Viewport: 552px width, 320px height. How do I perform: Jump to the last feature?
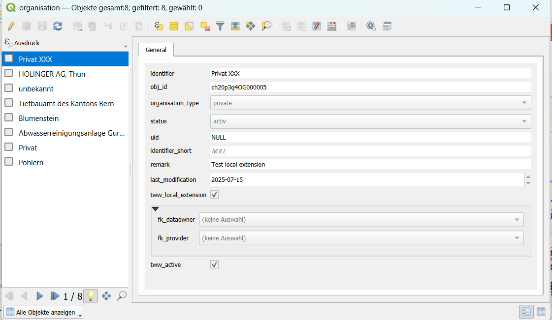[x=54, y=296]
